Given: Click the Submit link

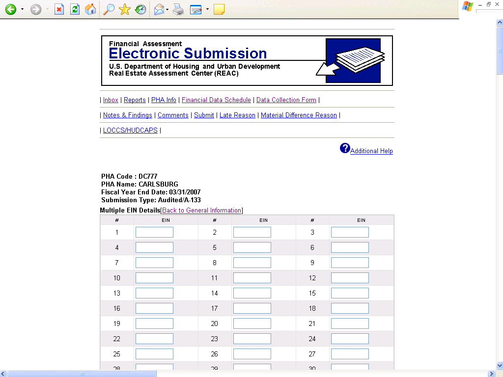Looking at the screenshot, I should coord(204,115).
